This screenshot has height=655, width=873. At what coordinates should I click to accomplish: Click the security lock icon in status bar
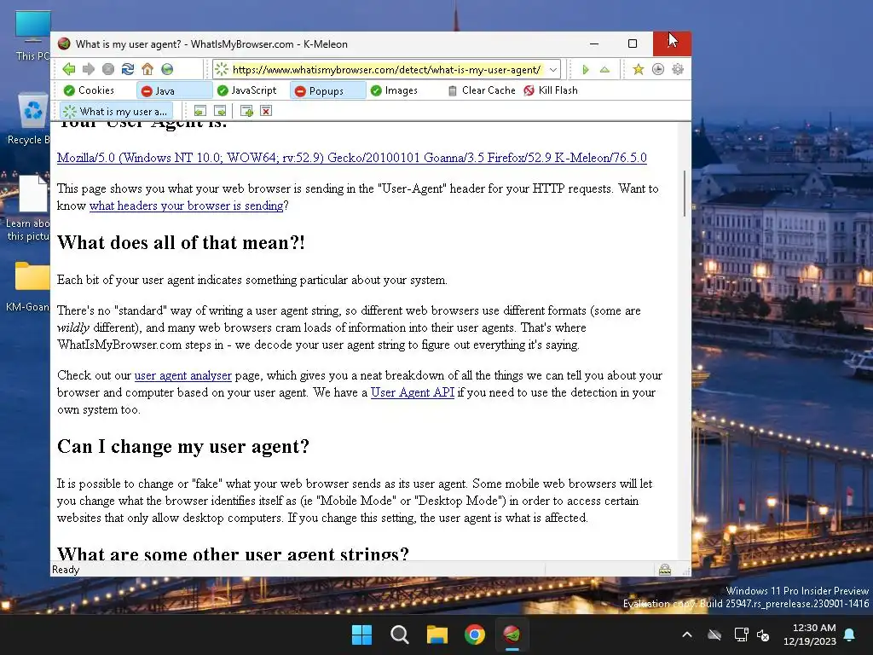click(665, 569)
